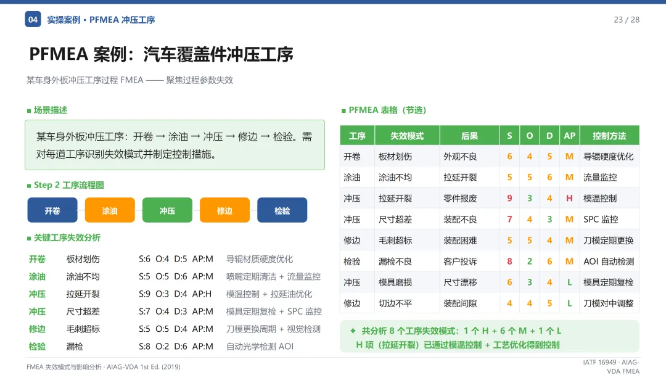Click the IATF 16949 footer text
Image resolution: width=666 pixels, height=375 pixels.
tap(610, 366)
